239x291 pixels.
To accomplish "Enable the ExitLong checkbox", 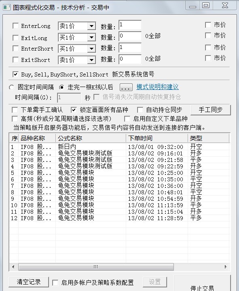I will coord(15,38).
